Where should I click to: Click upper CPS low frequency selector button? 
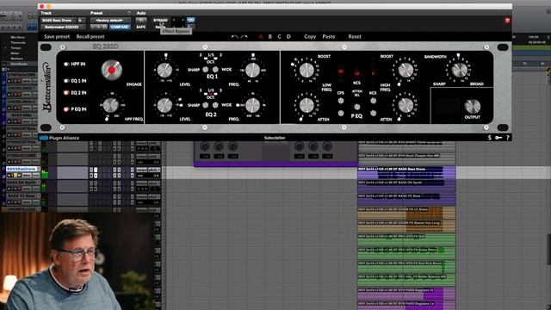click(x=341, y=101)
